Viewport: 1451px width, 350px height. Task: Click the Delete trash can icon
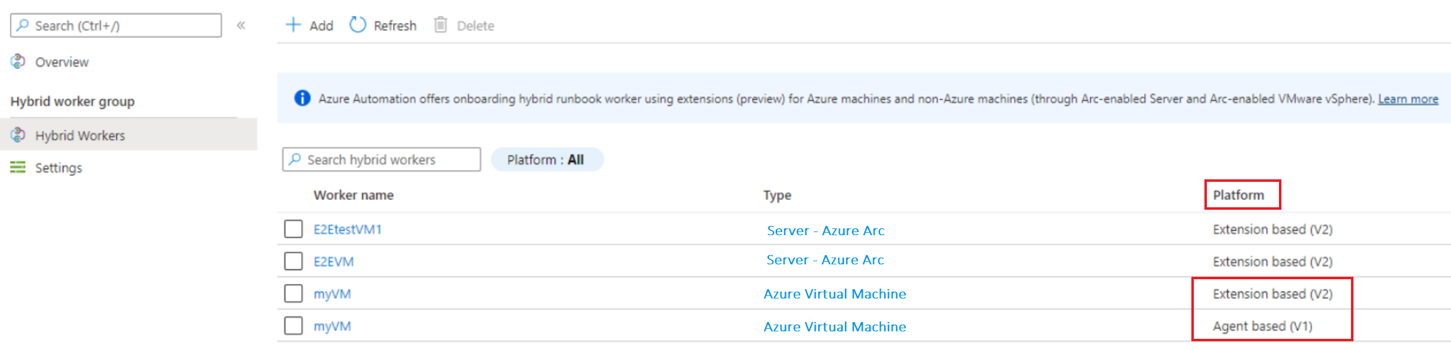(x=440, y=25)
